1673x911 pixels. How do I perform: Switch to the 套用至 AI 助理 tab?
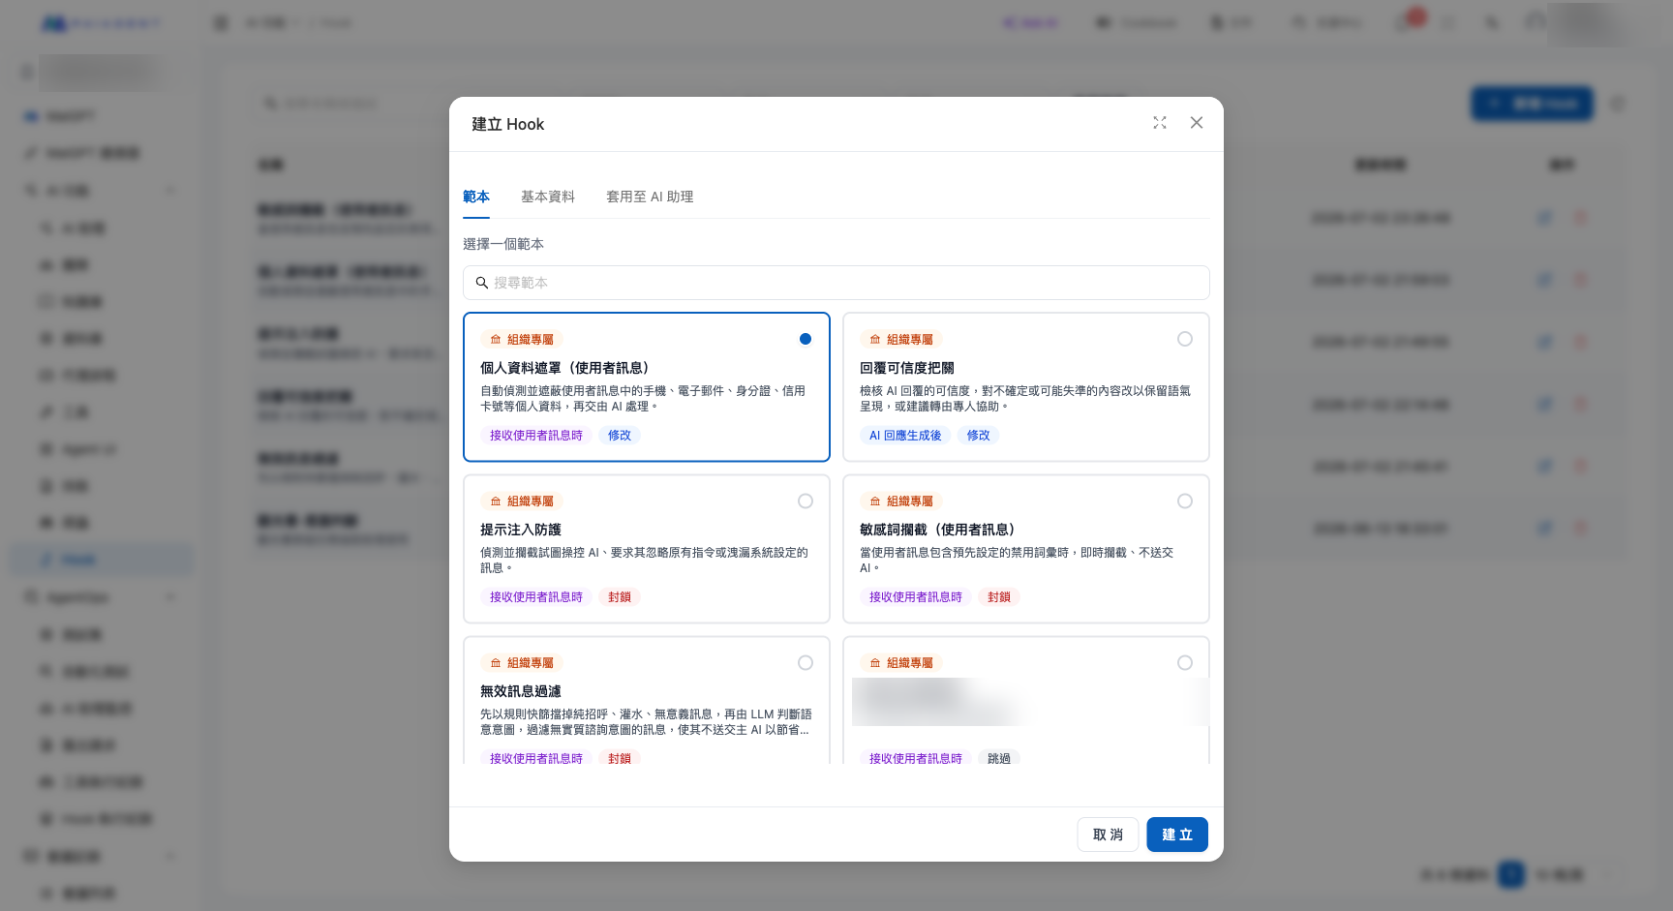[x=650, y=197]
